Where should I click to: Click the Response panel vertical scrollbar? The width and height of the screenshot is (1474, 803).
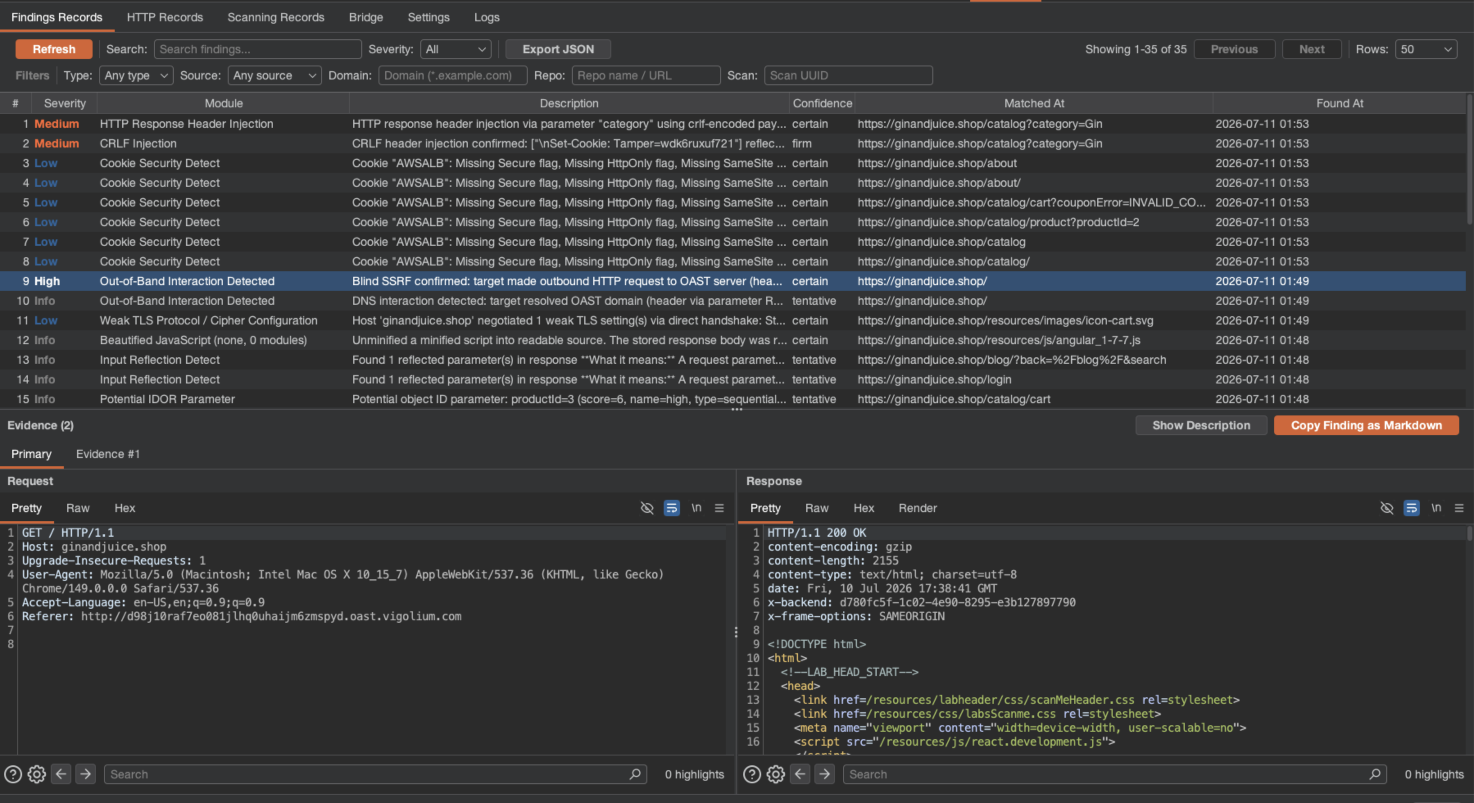(x=1469, y=533)
